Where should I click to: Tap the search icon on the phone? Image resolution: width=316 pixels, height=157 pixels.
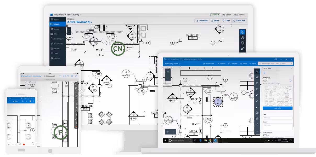click(x=23, y=101)
